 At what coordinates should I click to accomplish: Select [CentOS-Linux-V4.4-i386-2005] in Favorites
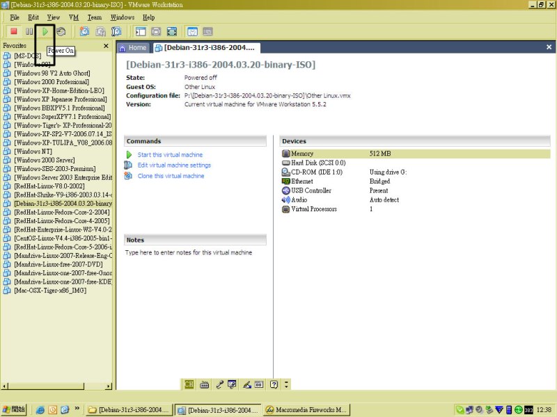tap(63, 238)
